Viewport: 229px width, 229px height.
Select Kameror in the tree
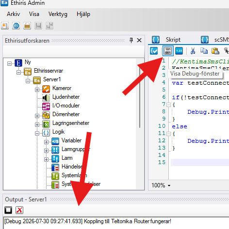[62, 88]
